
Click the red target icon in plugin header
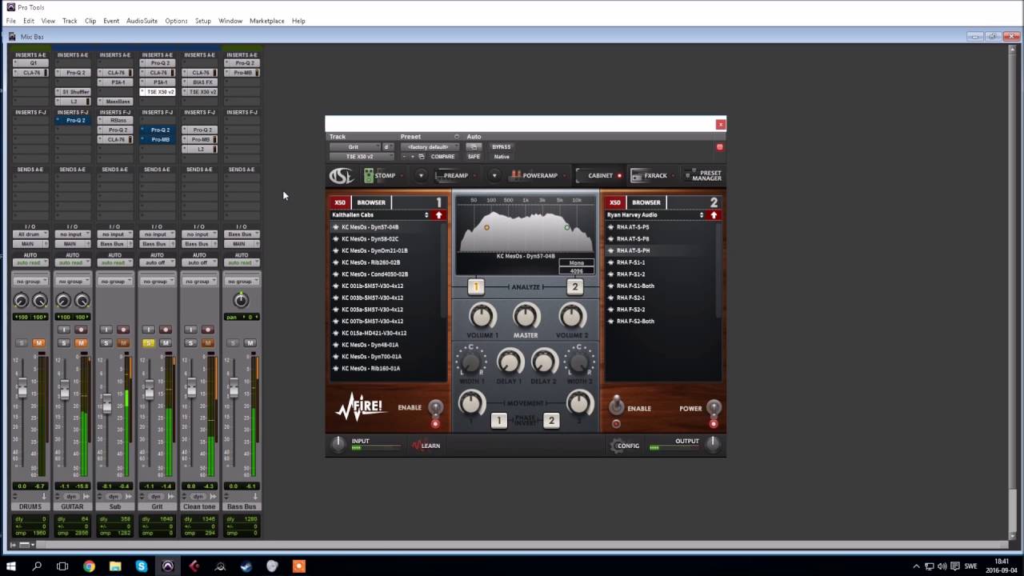point(719,147)
